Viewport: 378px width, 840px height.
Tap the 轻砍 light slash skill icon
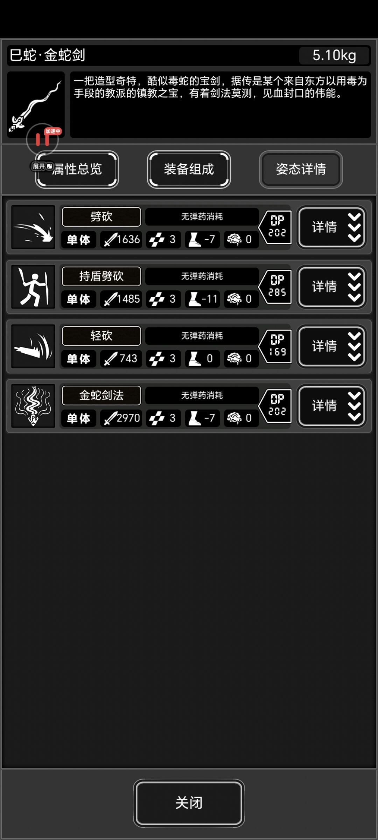33,346
